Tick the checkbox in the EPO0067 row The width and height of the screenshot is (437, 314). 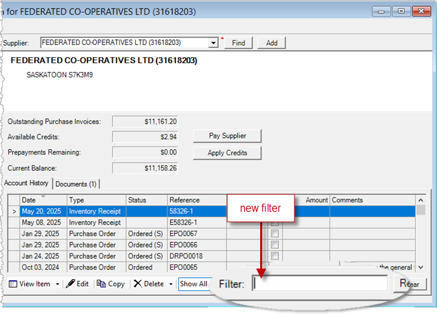[x=275, y=233]
